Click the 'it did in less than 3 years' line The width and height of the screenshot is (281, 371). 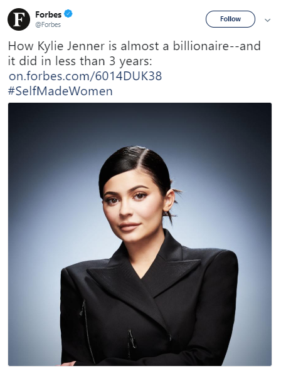[x=80, y=61]
